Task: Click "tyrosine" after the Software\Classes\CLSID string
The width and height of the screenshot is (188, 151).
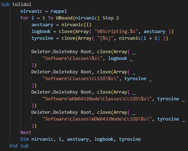Action: click(135, 79)
